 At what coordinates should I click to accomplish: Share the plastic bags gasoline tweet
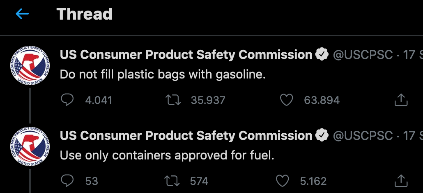401,100
